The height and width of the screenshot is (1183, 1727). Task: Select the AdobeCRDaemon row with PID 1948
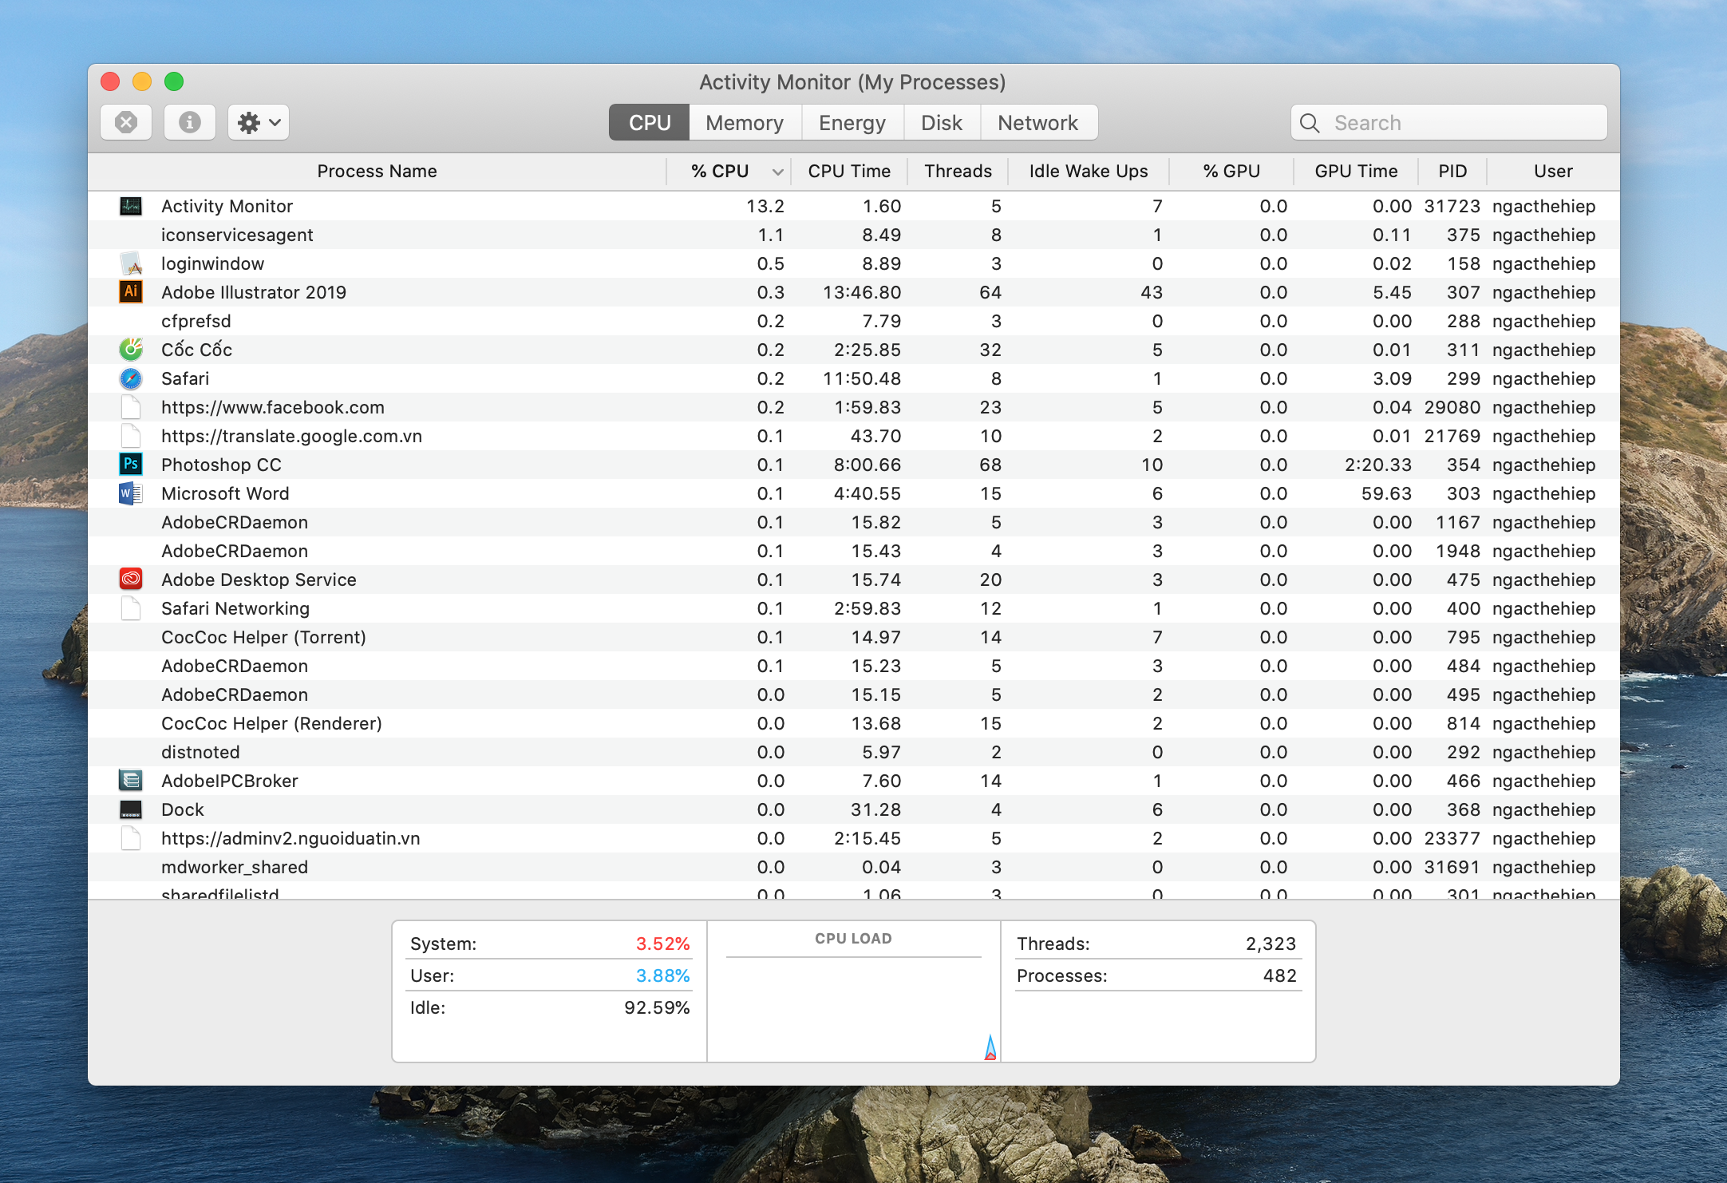coord(854,551)
